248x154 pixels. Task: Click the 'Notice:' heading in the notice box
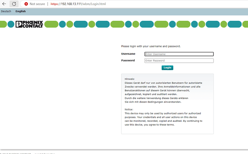point(129,109)
